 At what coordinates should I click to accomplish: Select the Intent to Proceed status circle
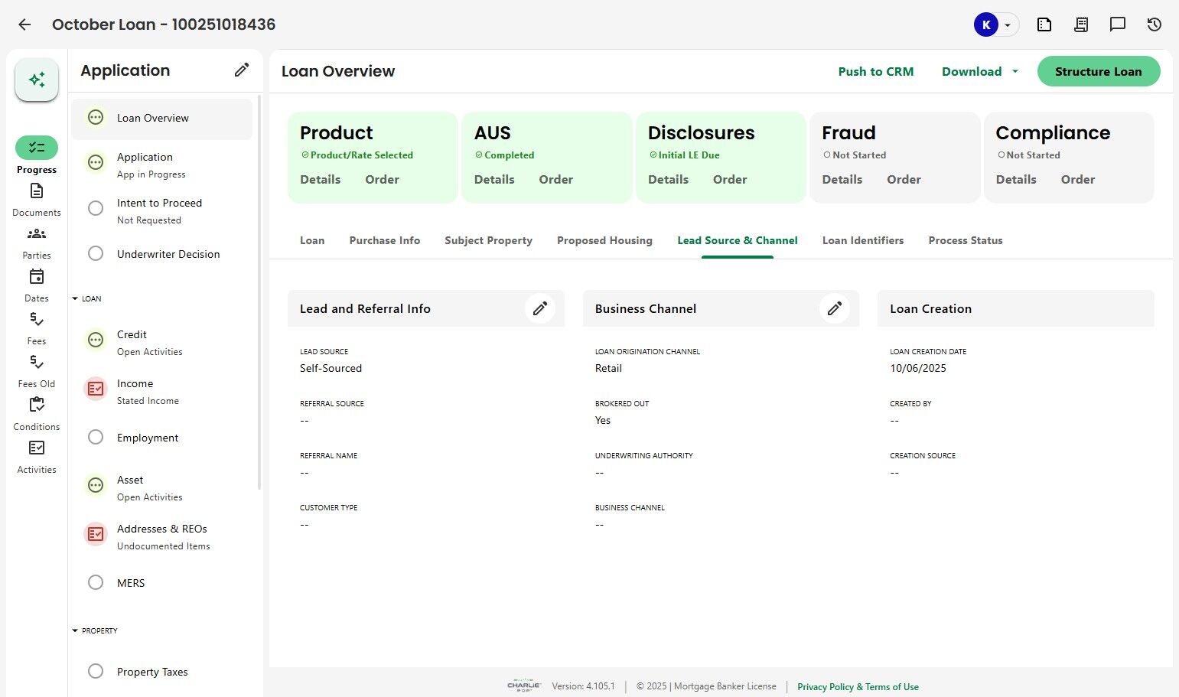coord(96,208)
